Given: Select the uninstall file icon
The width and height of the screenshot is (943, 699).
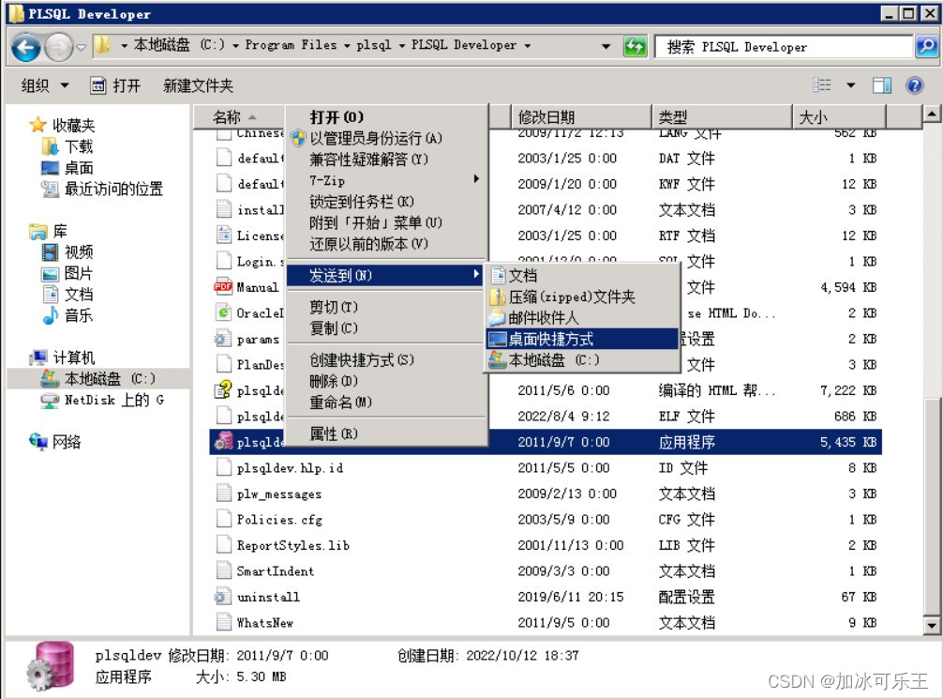Looking at the screenshot, I should tap(223, 597).
